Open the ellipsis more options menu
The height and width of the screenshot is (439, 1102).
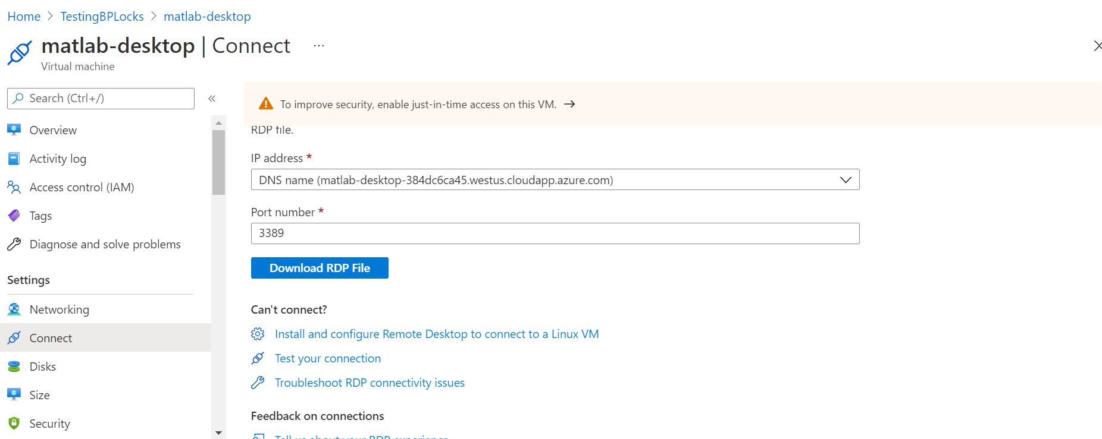(x=319, y=46)
